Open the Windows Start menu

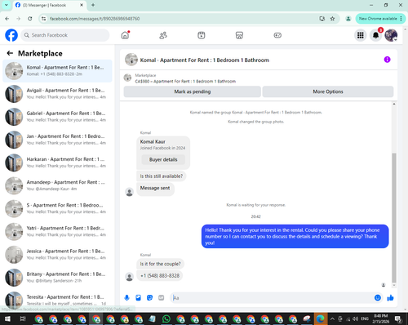point(7,318)
